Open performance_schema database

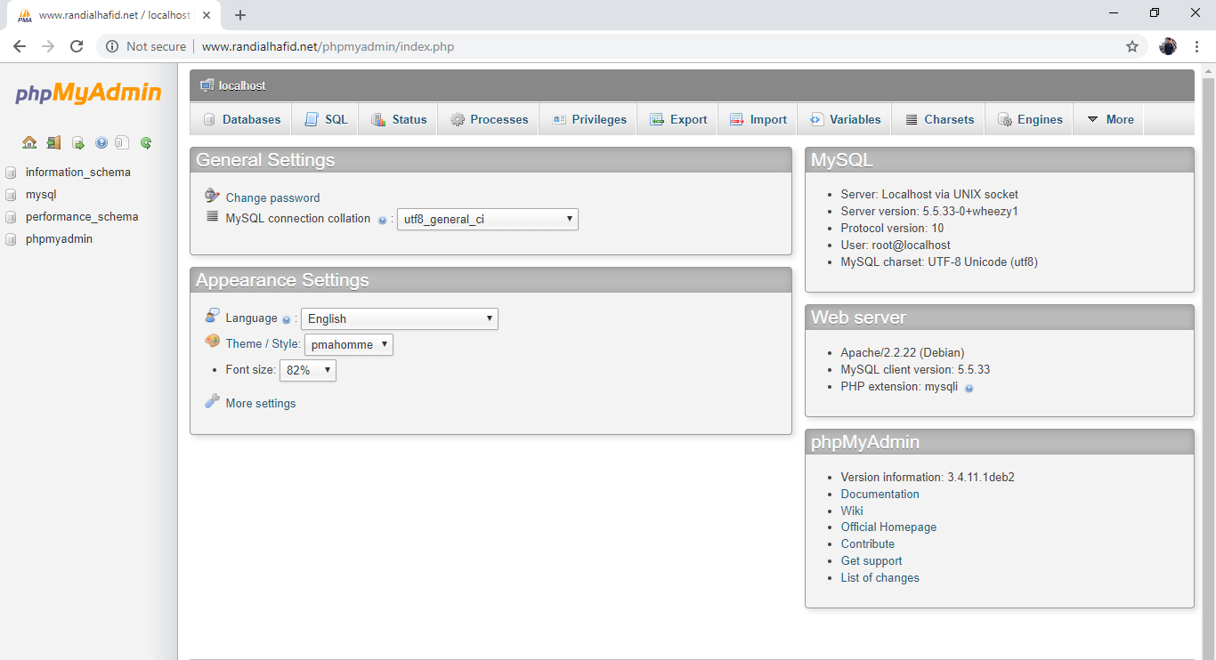click(x=82, y=216)
